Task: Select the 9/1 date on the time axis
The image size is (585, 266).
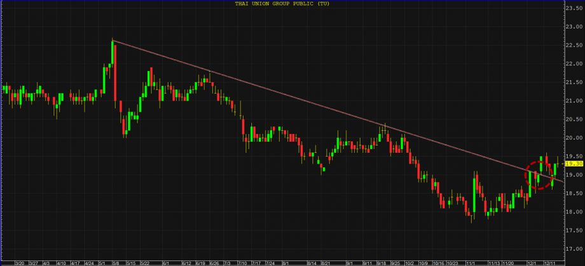Action: pos(349,262)
